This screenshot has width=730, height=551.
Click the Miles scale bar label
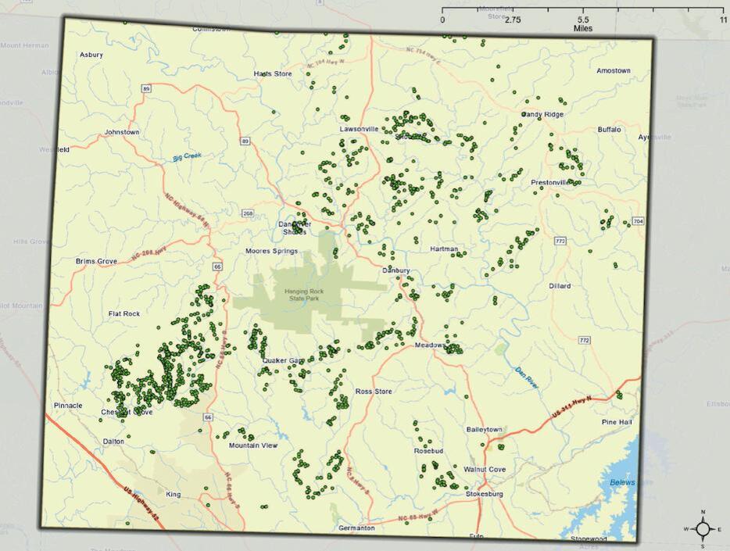(583, 28)
